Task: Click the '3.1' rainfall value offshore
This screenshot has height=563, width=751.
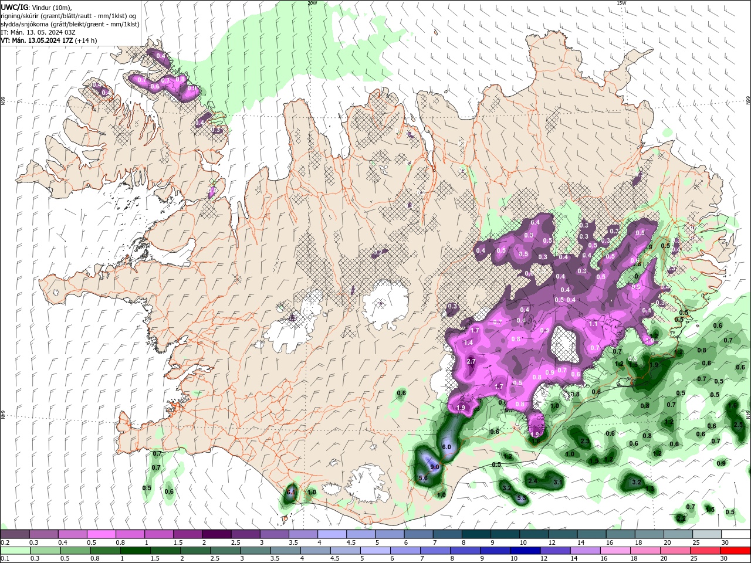Action: (558, 482)
